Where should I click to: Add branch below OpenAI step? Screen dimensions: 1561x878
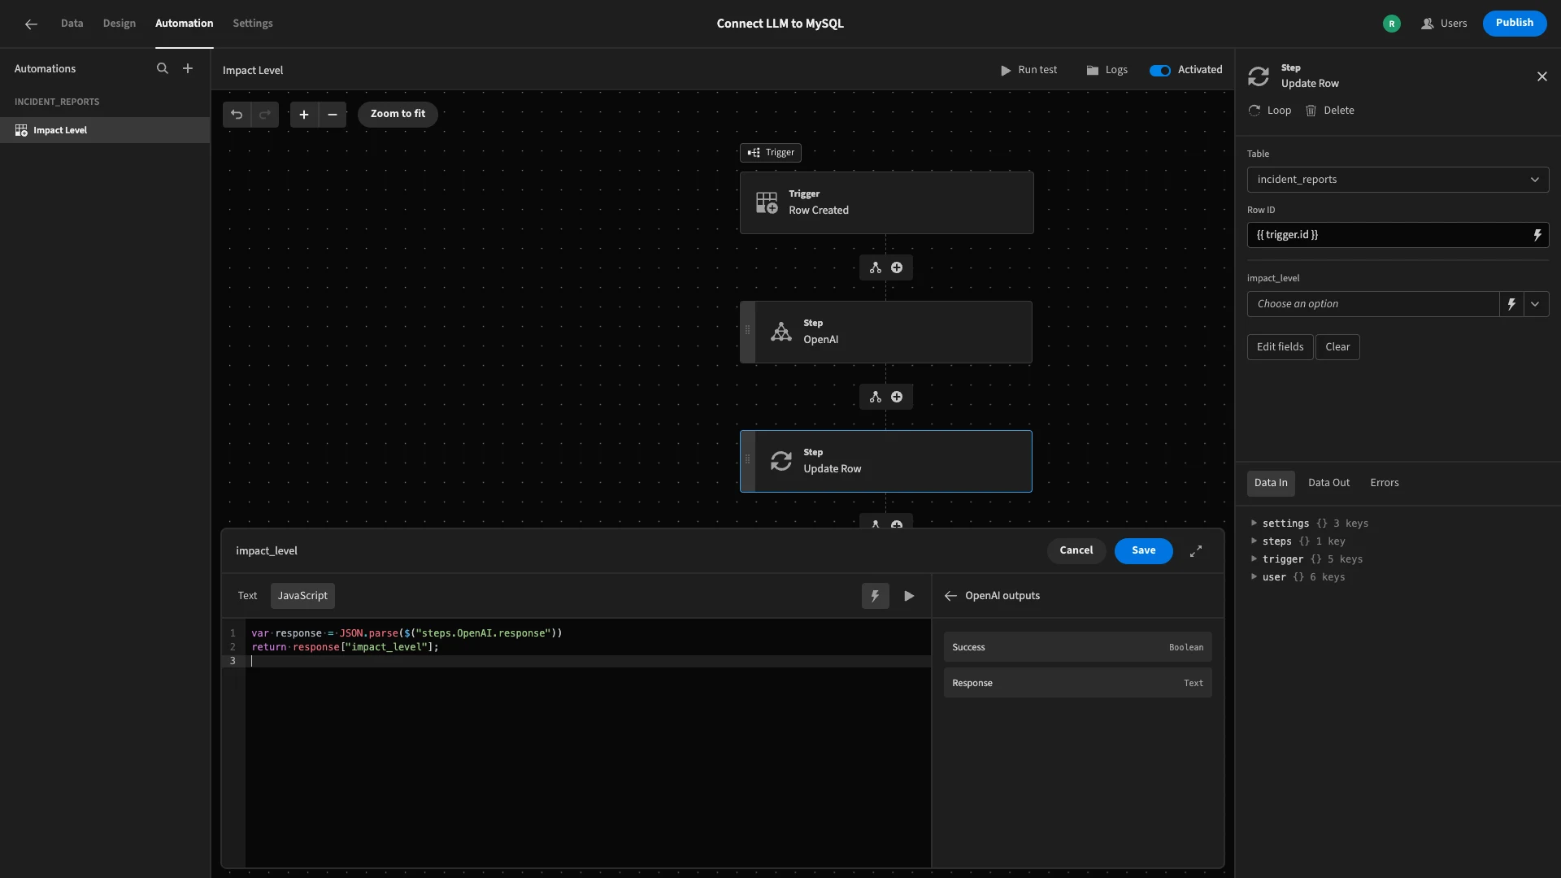tap(876, 397)
